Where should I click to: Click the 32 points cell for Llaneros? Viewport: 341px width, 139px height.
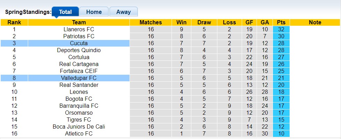click(x=281, y=30)
